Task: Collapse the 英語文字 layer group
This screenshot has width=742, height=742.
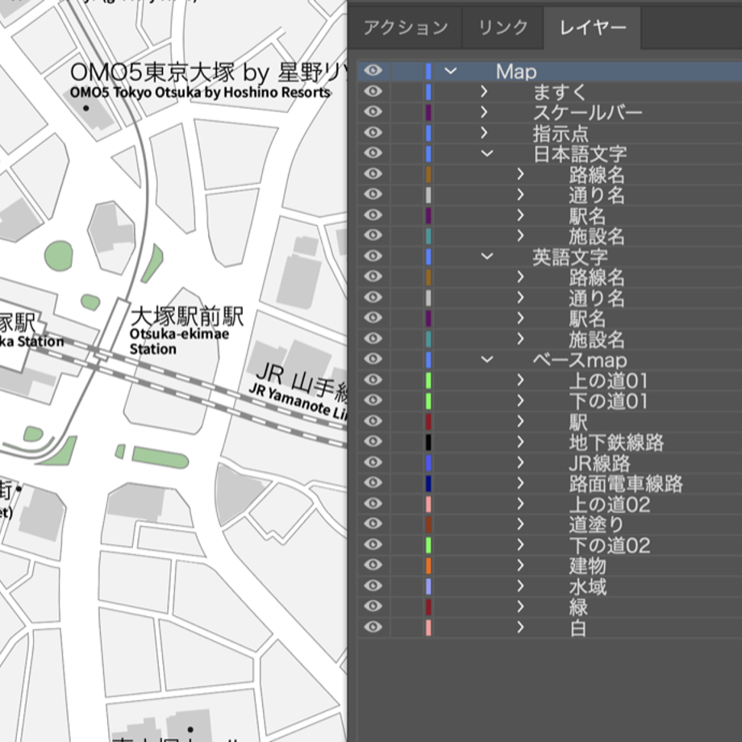Action: [x=487, y=256]
